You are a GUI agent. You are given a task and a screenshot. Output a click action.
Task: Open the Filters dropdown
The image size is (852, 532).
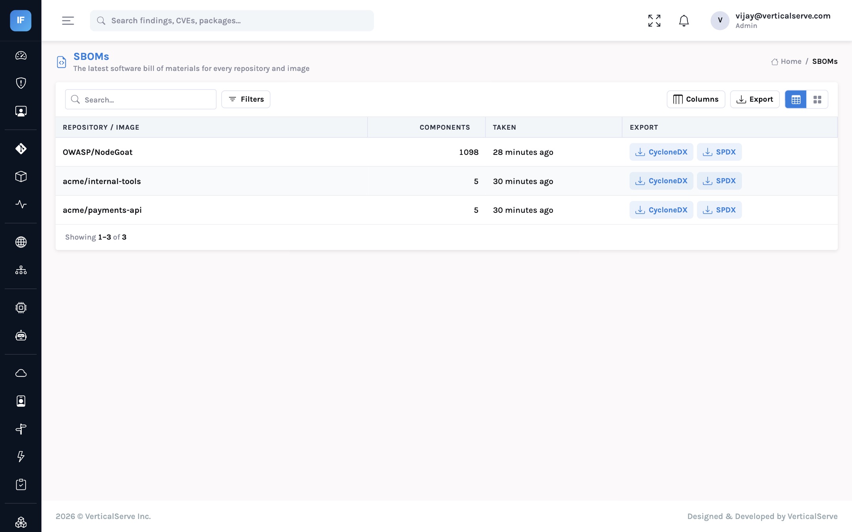click(246, 99)
